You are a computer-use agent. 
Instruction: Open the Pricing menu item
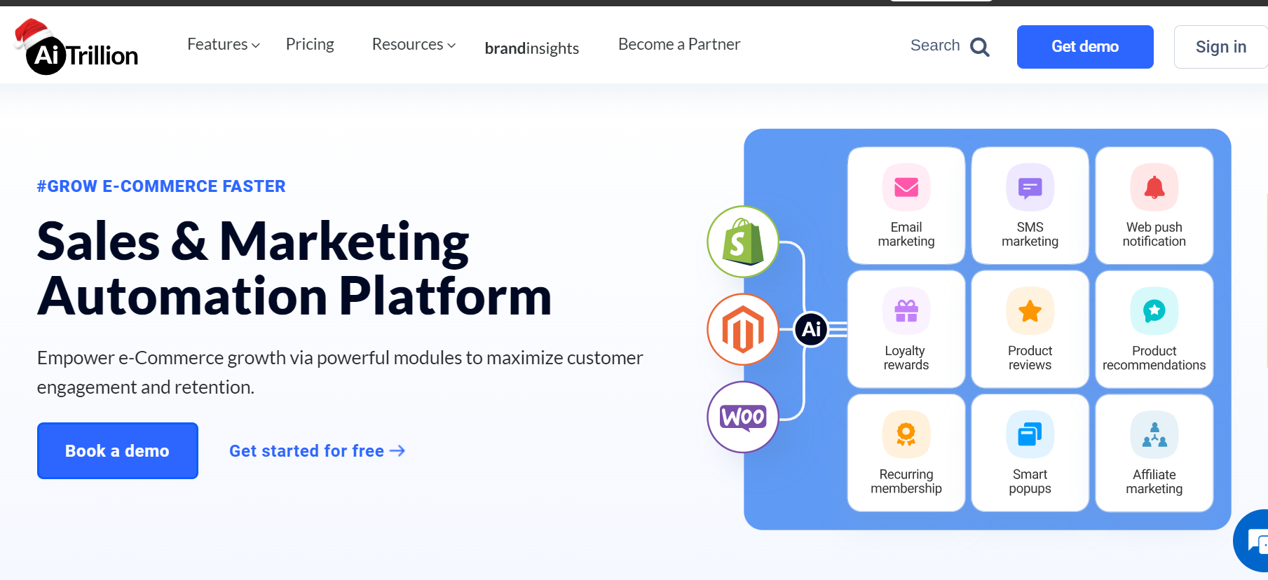pos(310,44)
